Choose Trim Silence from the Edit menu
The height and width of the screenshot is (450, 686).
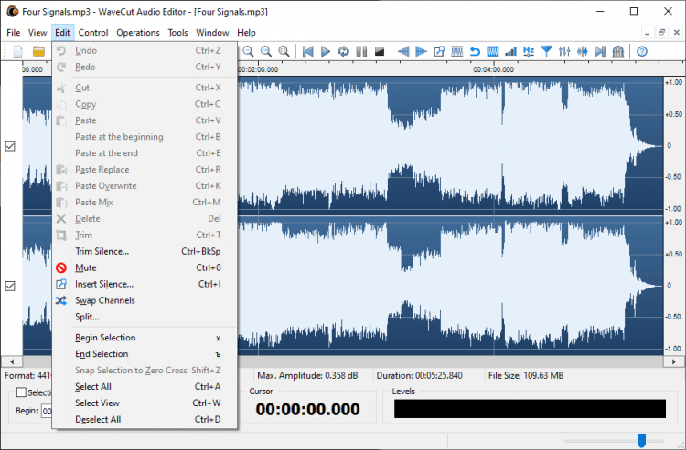point(102,251)
